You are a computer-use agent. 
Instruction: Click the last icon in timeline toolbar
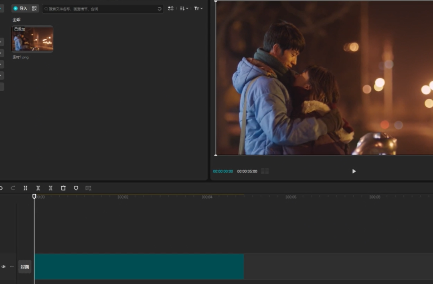pos(88,188)
